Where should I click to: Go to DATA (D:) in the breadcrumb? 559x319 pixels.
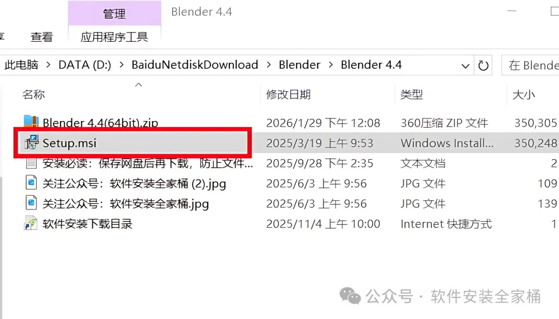85,65
